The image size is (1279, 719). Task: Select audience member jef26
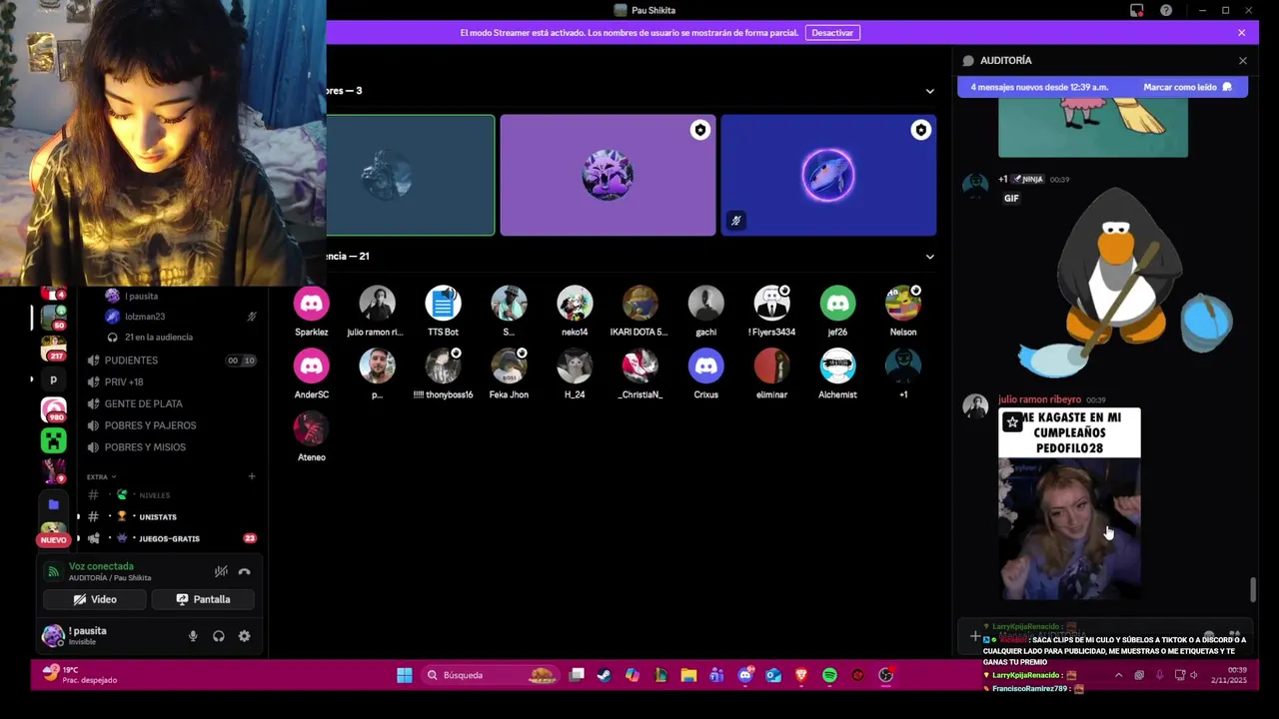click(x=837, y=312)
